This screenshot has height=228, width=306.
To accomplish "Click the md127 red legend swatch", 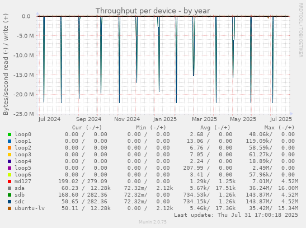I will tap(10, 182).
